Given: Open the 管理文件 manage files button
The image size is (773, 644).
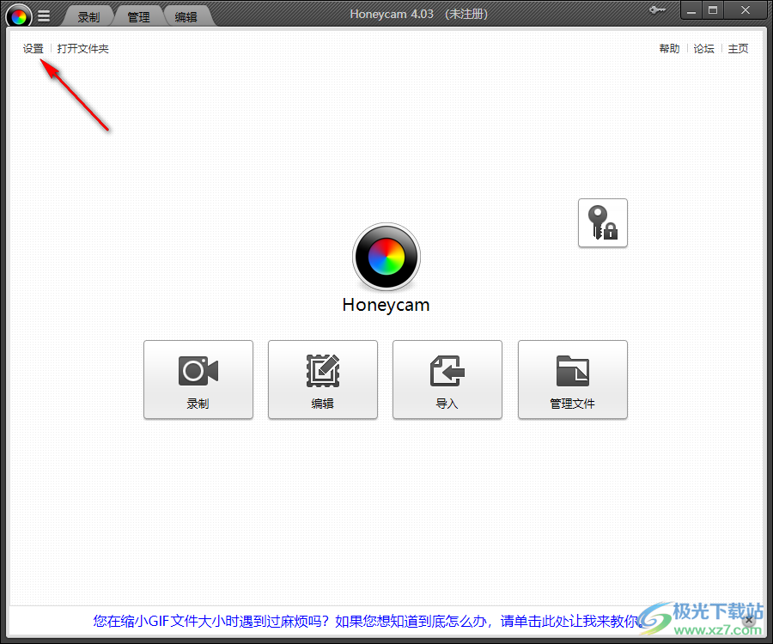Looking at the screenshot, I should tap(572, 380).
